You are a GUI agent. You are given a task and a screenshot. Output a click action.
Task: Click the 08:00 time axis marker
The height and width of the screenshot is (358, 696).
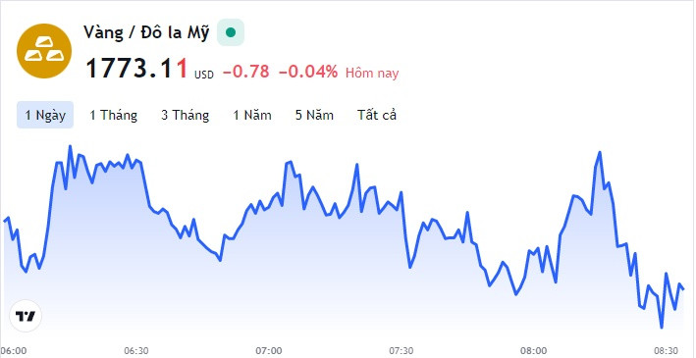tap(534, 350)
